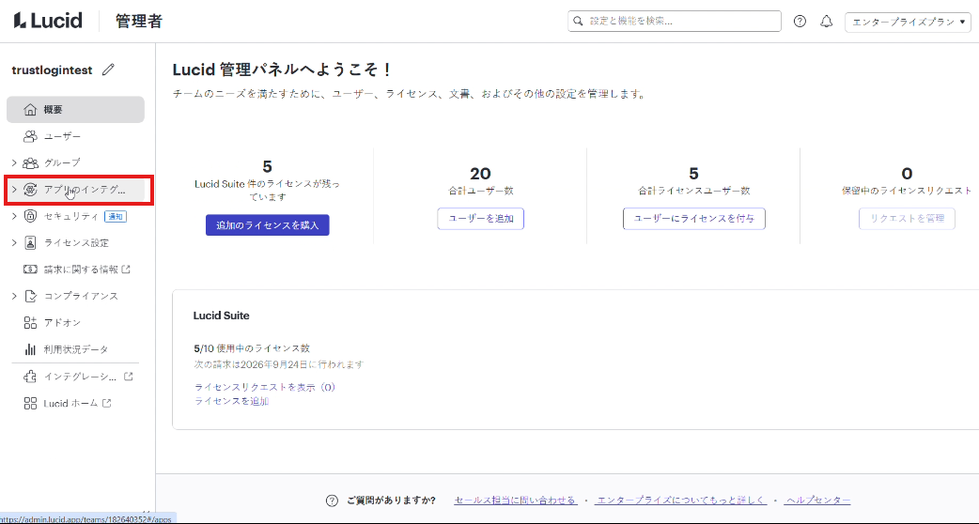979x524 pixels.
Task: Expand the ライセンス設定 section chevron
Action: pyautogui.click(x=14, y=243)
